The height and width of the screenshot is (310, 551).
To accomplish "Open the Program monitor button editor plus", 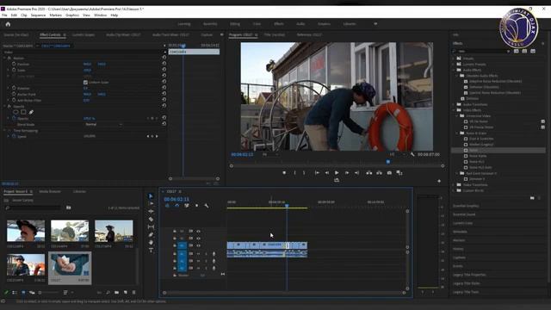I will pos(439,181).
